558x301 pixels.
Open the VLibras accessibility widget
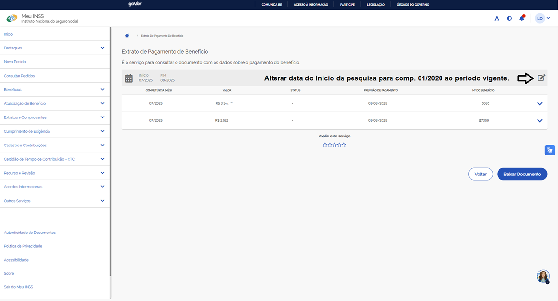point(549,150)
